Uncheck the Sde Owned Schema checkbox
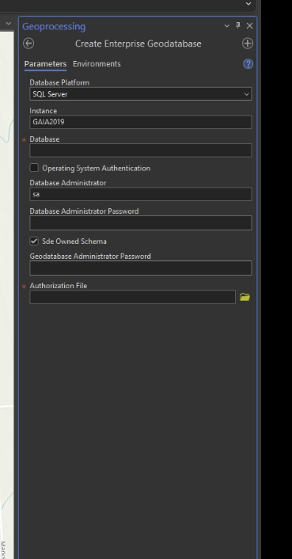This screenshot has width=292, height=559. point(34,241)
